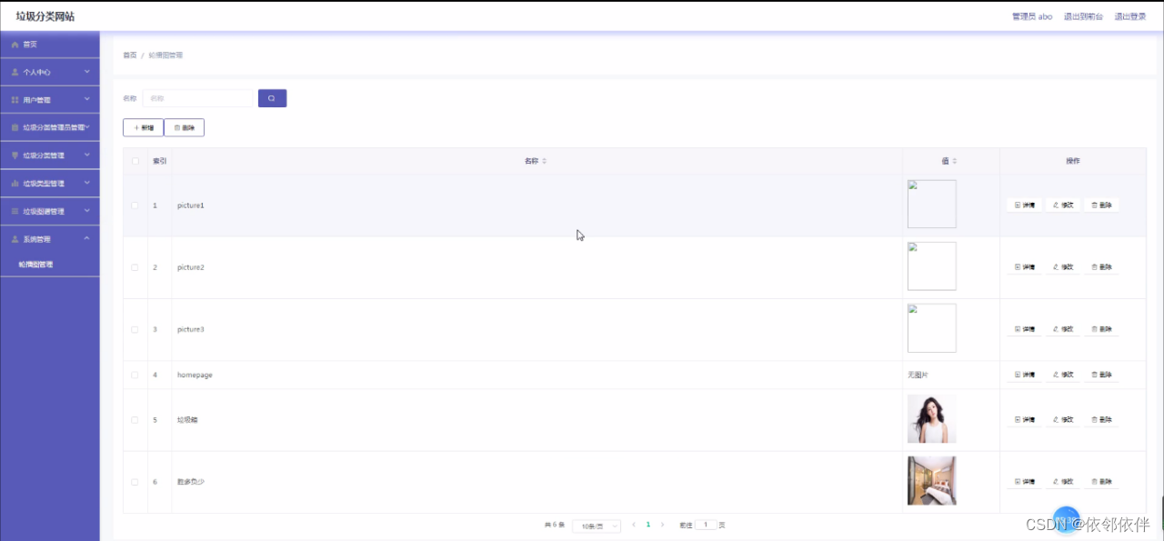Viewport: 1164px width, 541px height.
Task: Click broken image thumbnail in picture1 row
Action: [x=932, y=205]
